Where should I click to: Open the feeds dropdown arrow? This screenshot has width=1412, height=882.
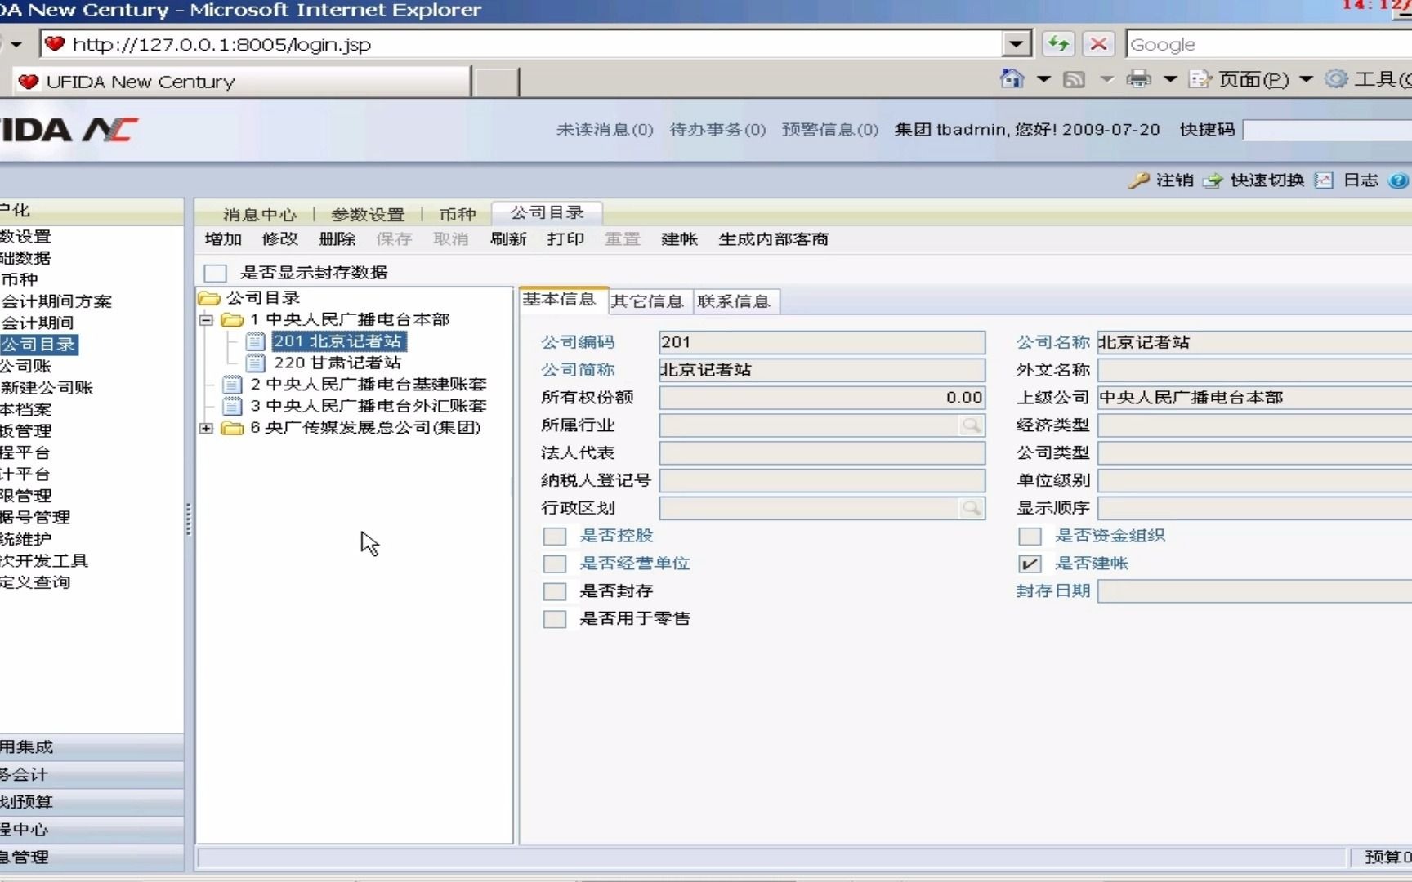(1106, 79)
